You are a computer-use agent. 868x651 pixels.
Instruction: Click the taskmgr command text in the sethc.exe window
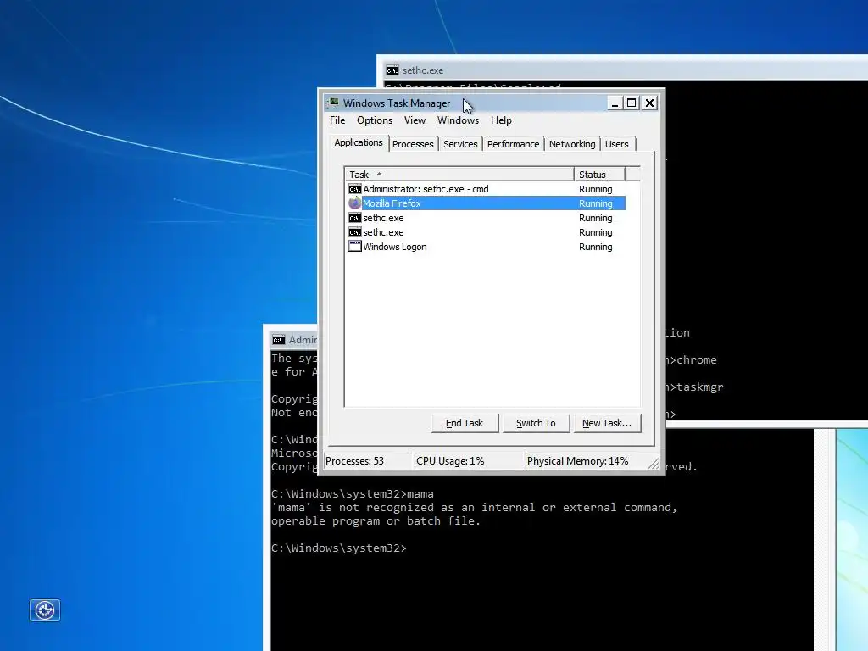[x=699, y=387]
